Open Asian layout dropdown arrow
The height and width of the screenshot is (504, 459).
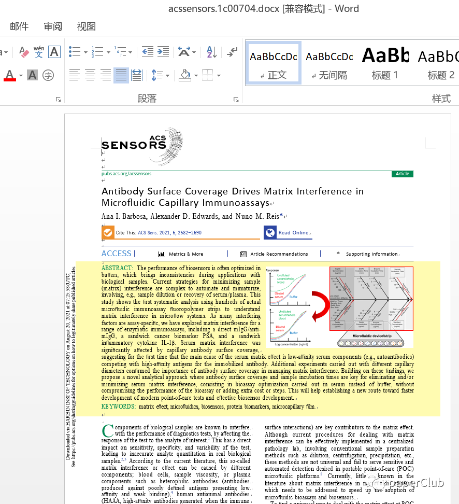click(x=194, y=52)
